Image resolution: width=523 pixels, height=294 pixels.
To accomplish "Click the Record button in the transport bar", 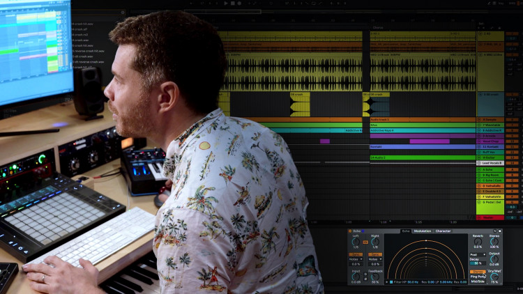I will pyautogui.click(x=239, y=3).
